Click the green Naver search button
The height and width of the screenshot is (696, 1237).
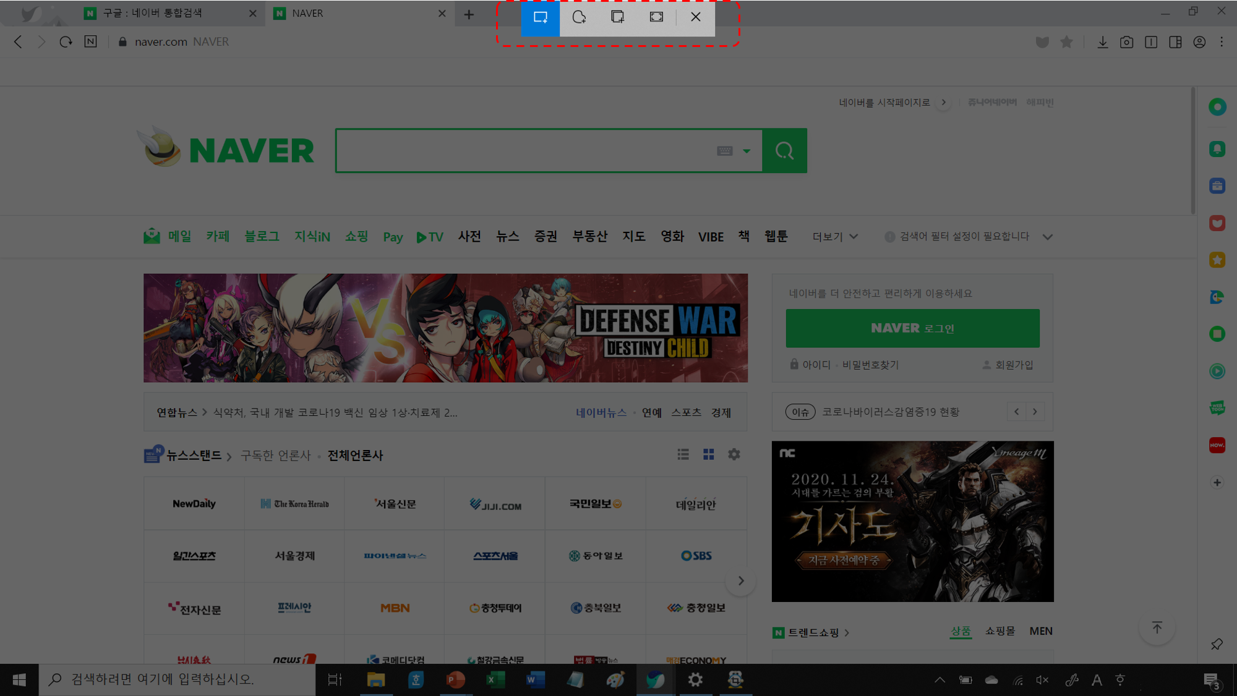point(784,151)
